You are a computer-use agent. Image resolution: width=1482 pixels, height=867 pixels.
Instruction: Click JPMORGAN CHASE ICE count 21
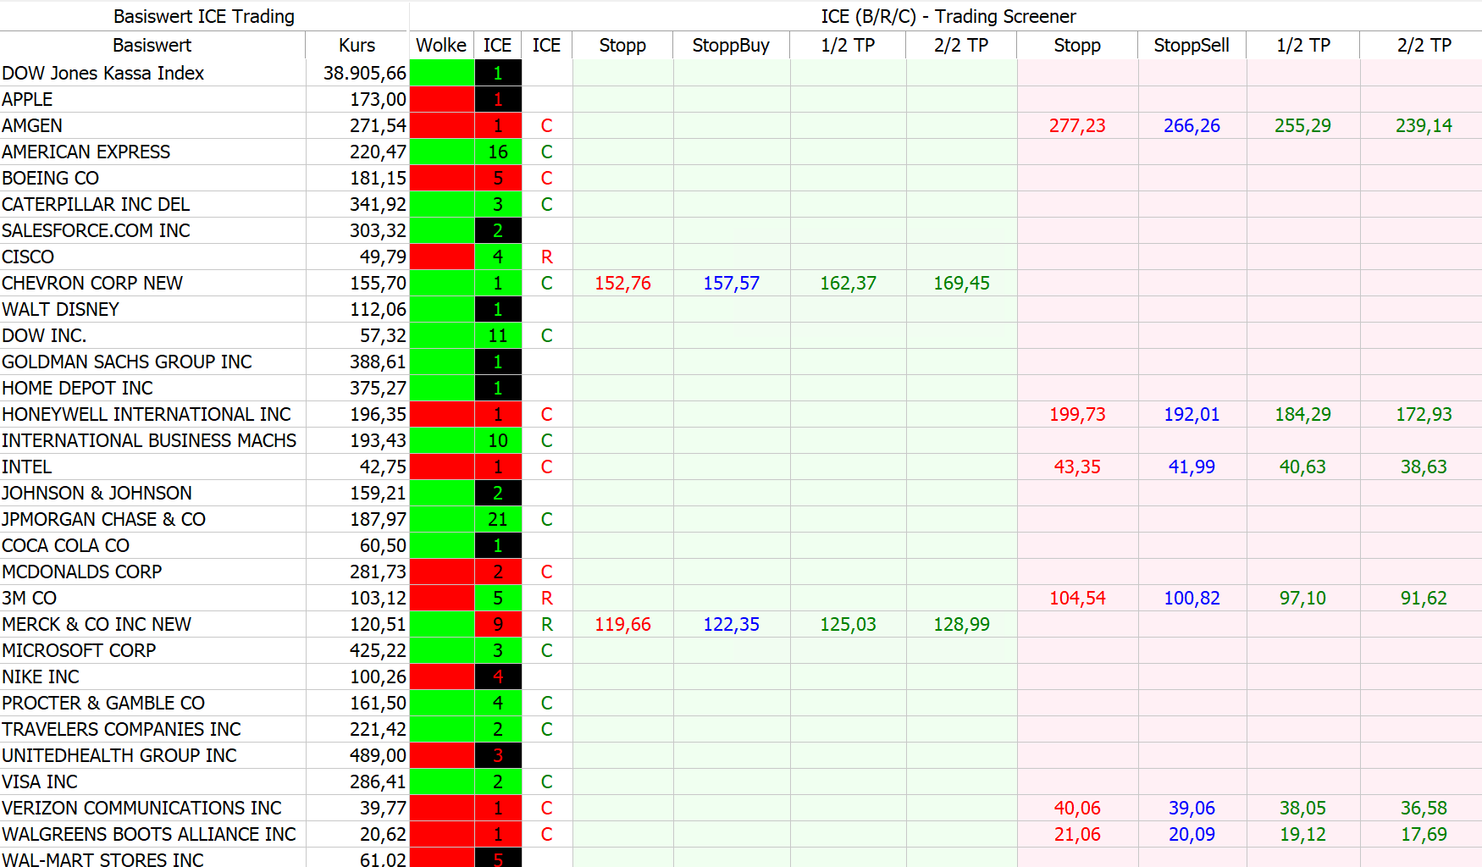click(498, 519)
